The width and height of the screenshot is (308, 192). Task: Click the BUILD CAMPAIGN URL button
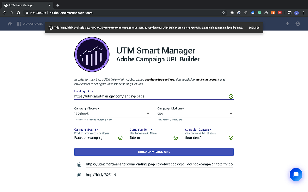154,152
